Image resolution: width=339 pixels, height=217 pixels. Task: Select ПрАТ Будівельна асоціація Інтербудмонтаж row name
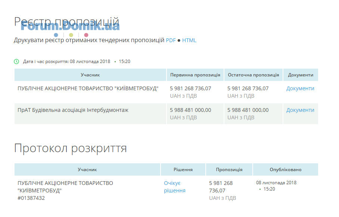73,110
